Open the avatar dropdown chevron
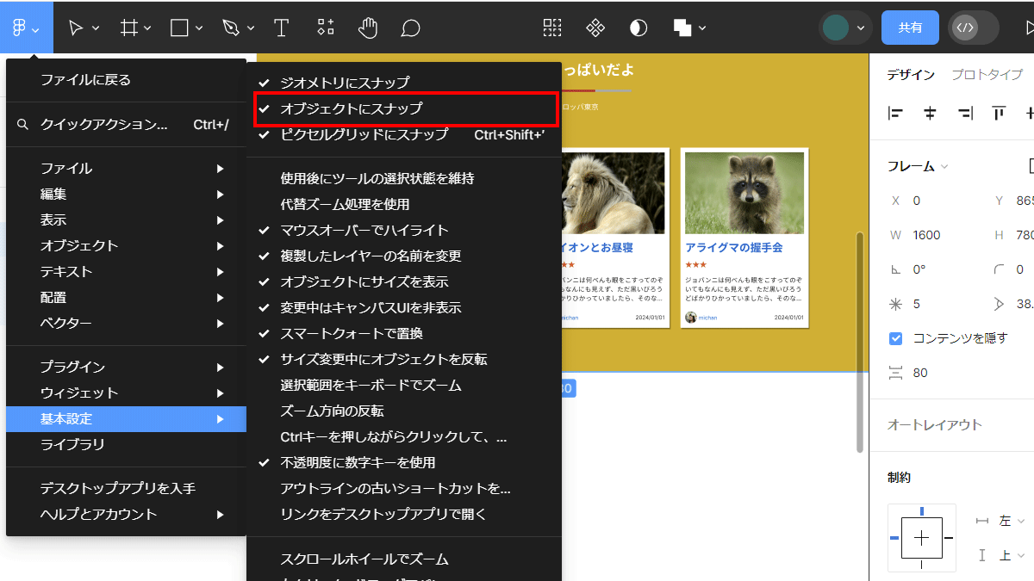The height and width of the screenshot is (581, 1034). click(860, 28)
